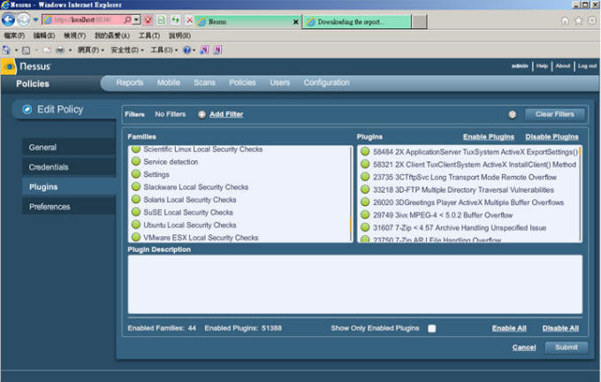Click the command bar mail icon

tap(47, 50)
